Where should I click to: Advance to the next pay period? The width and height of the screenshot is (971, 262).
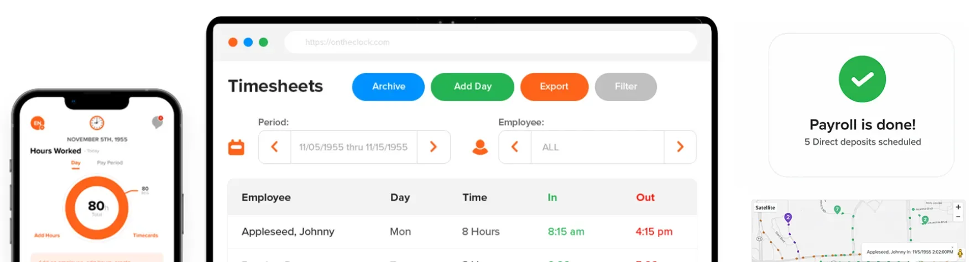(434, 147)
